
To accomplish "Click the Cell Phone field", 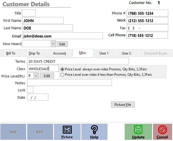I will [147, 35].
